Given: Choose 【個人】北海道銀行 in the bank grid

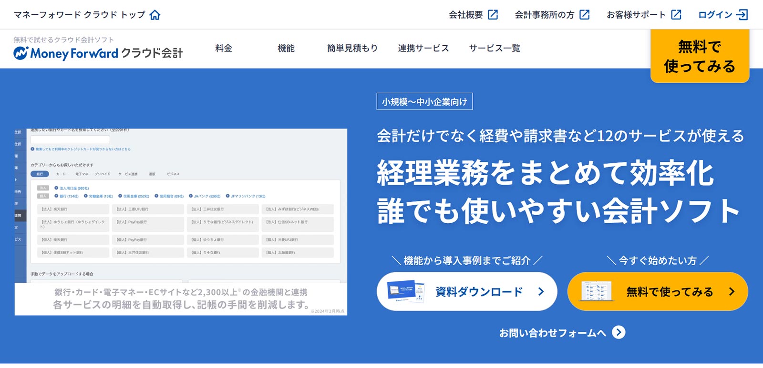Looking at the screenshot, I should 298,252.
